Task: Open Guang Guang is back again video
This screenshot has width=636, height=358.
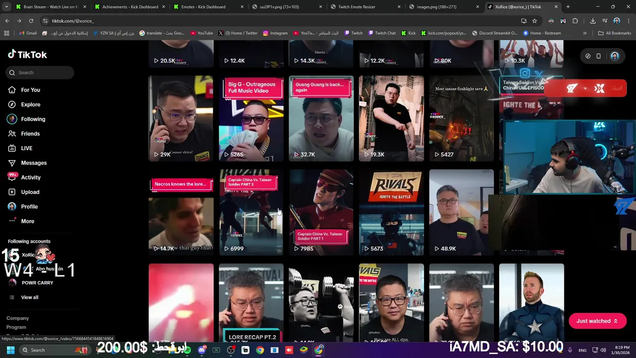Action: 321,118
